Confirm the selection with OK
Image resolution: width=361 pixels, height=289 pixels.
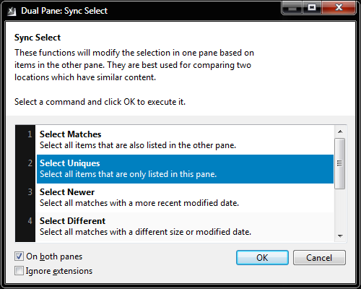coord(262,258)
